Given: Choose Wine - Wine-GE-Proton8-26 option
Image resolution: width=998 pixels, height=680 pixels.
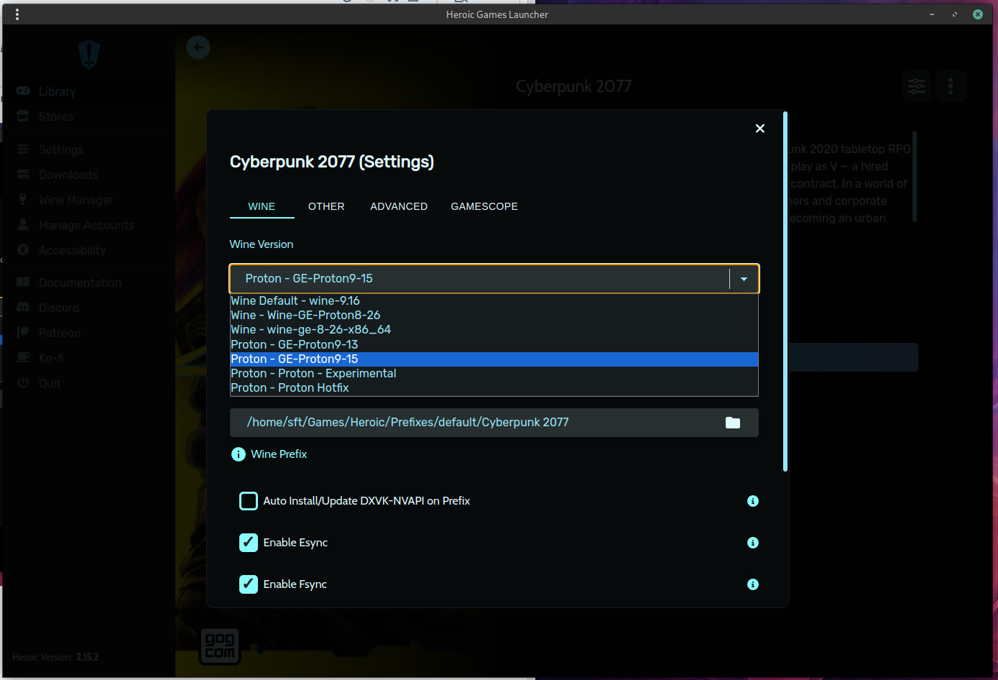Looking at the screenshot, I should coord(494,316).
